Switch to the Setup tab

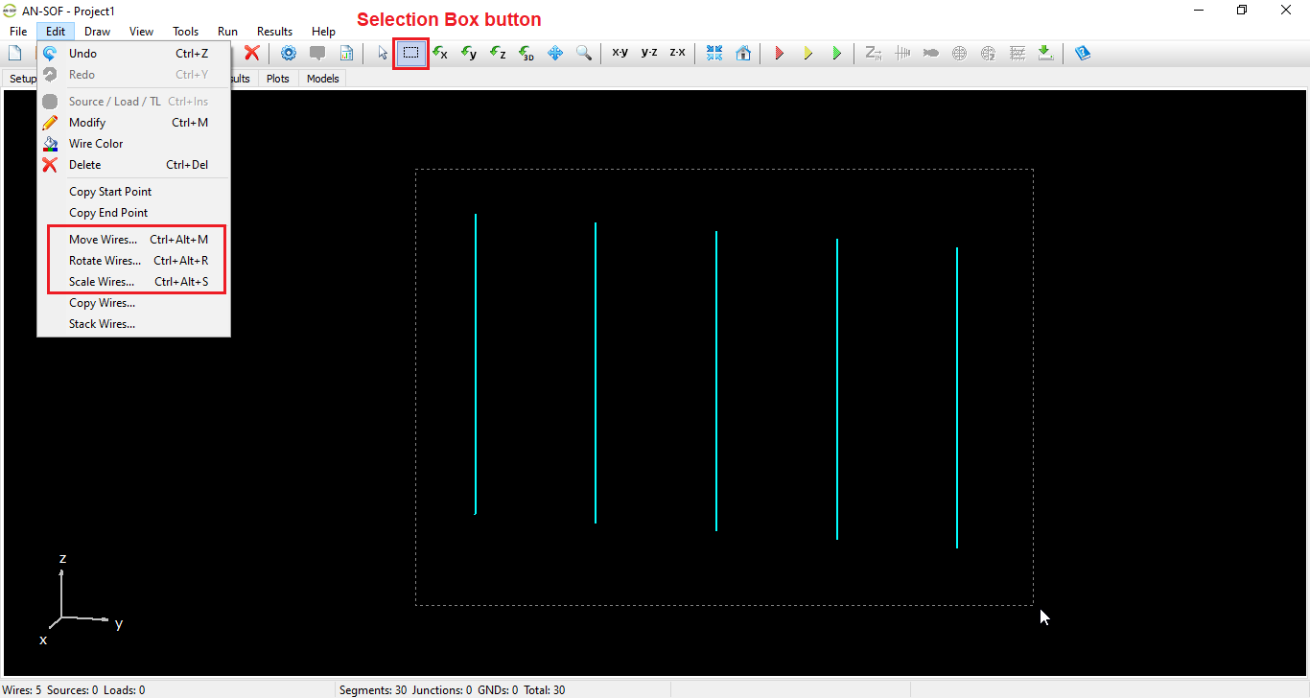pyautogui.click(x=21, y=79)
